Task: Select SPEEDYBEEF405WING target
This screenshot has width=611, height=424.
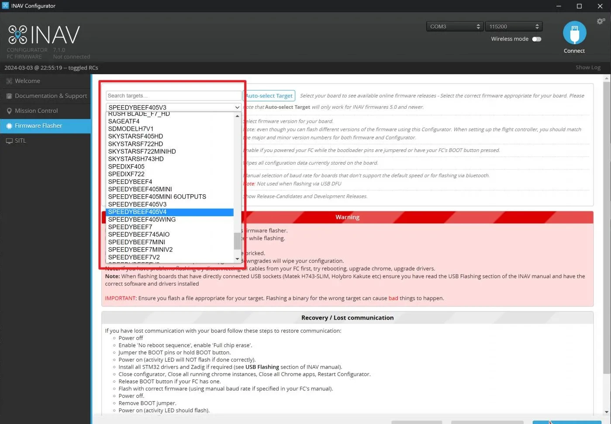Action: [x=169, y=219]
